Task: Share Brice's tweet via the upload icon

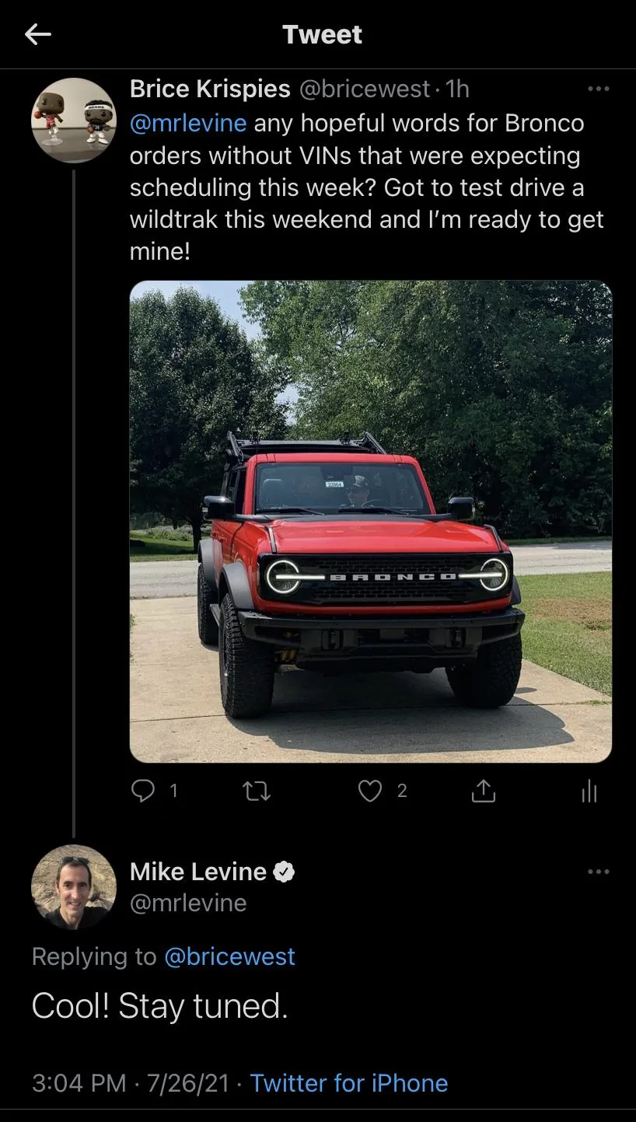Action: (x=484, y=792)
